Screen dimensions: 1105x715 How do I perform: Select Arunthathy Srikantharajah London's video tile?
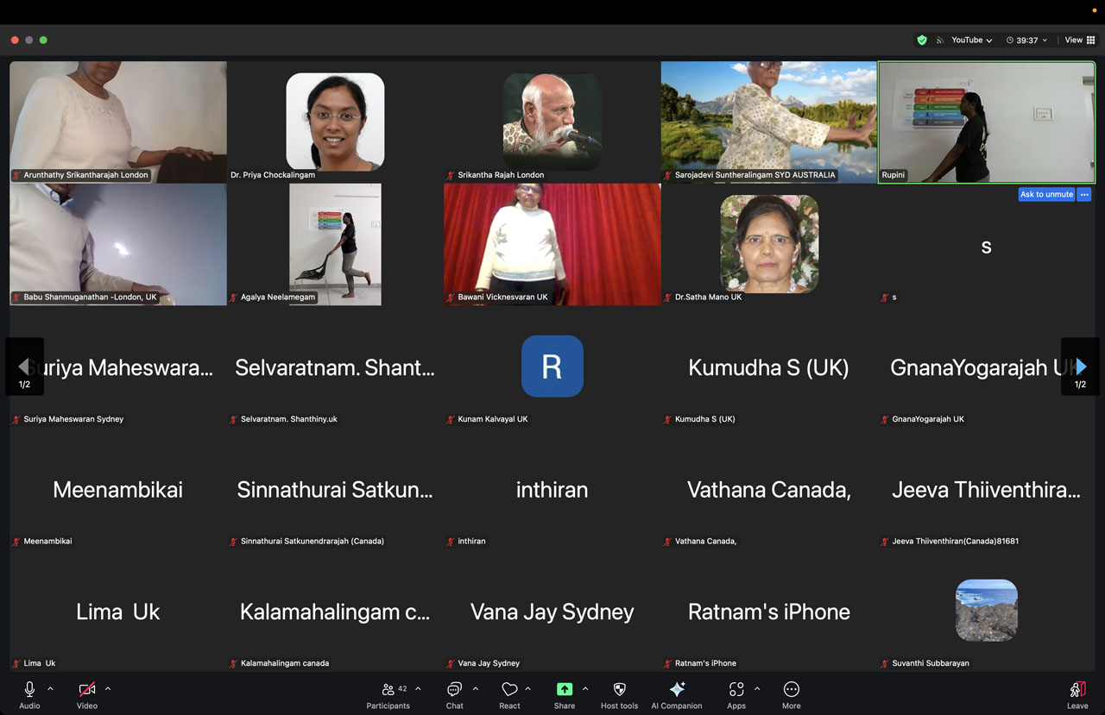pos(118,122)
